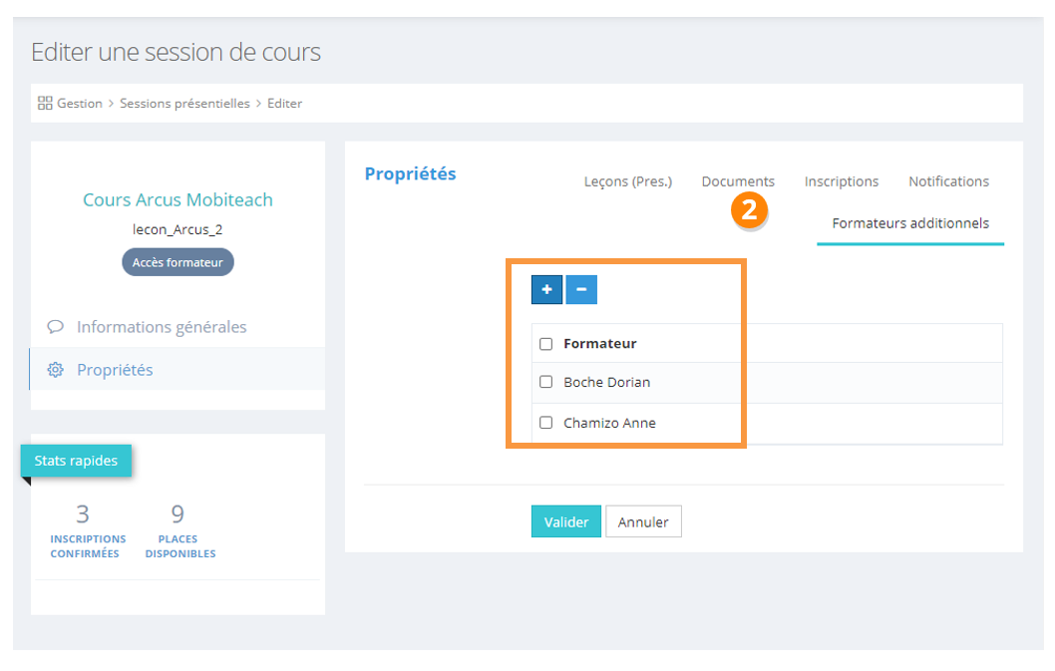Screen dimensions: 1055x671
Task: Open the Leçons (Pres.) tab
Action: pyautogui.click(x=627, y=181)
